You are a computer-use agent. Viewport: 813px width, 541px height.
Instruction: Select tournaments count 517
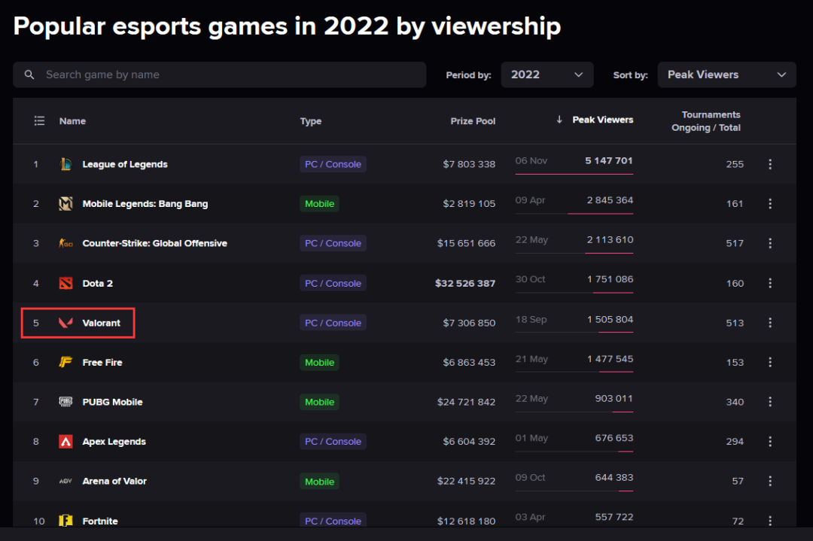735,243
